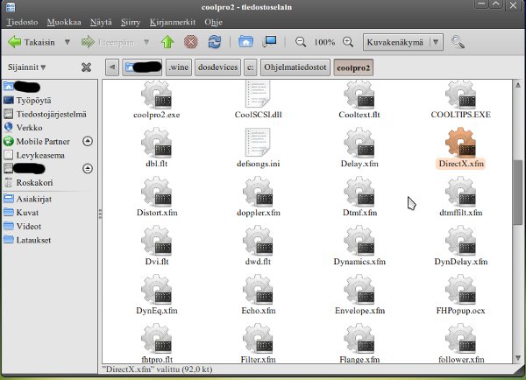
Task: Select the Dvi.flt file icon
Action: 156,241
